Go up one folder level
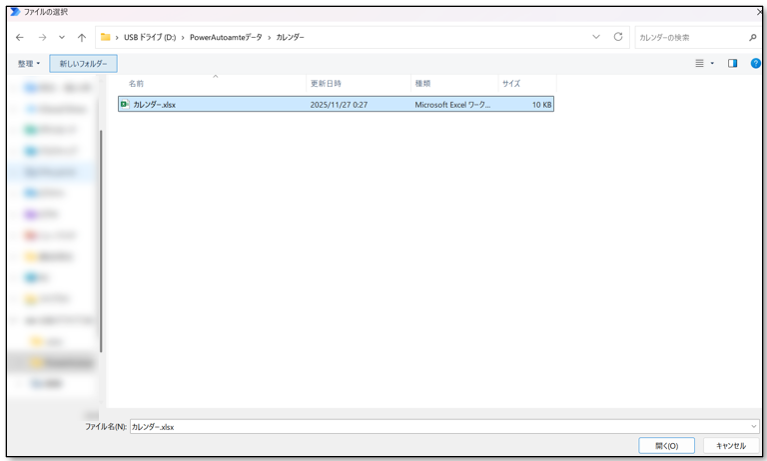Viewport: 767px width, 461px height. point(82,38)
